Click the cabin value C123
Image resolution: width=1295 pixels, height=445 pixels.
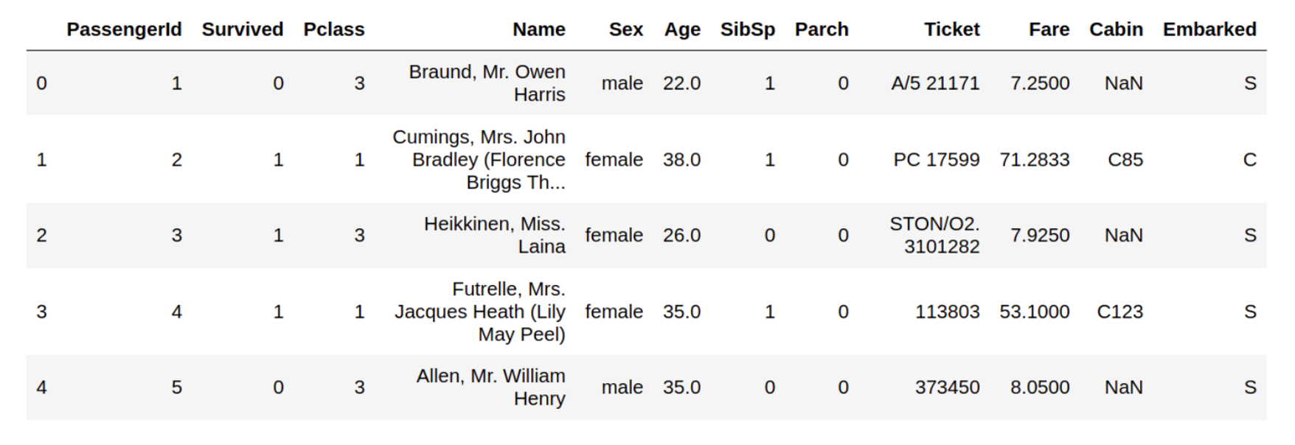(1119, 312)
